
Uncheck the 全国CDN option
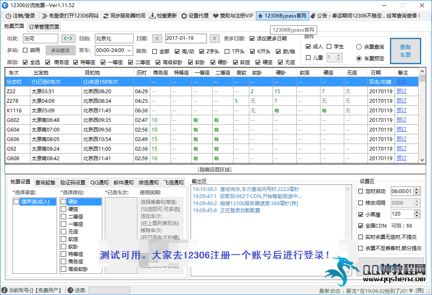click(361, 226)
